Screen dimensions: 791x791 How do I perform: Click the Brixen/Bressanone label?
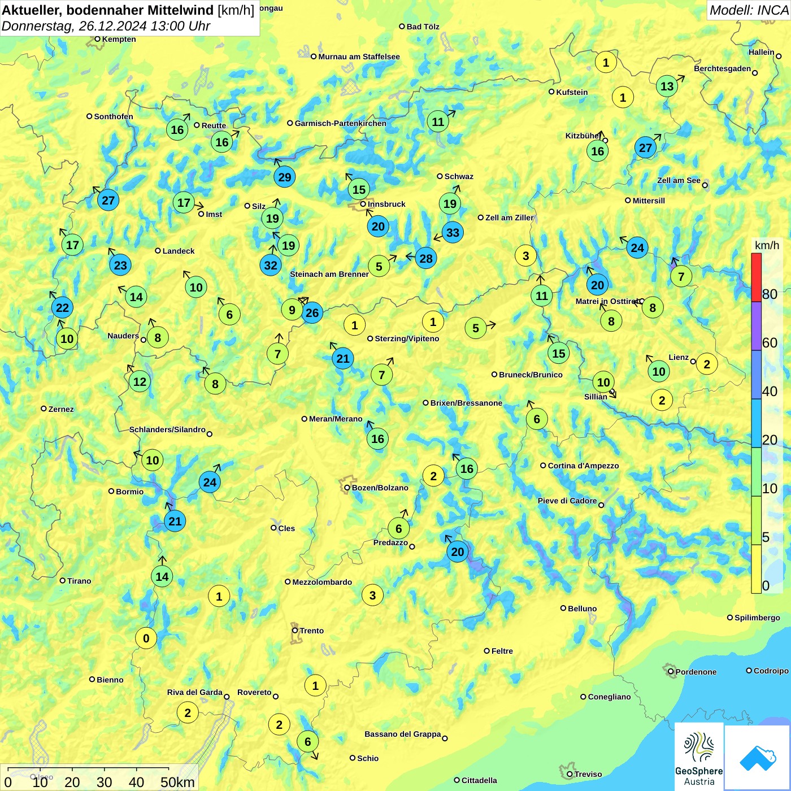466,403
